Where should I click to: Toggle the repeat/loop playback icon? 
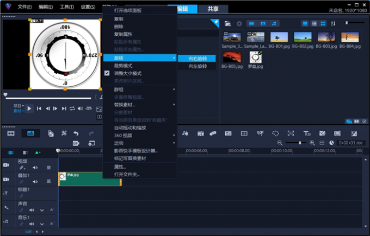coord(72,109)
